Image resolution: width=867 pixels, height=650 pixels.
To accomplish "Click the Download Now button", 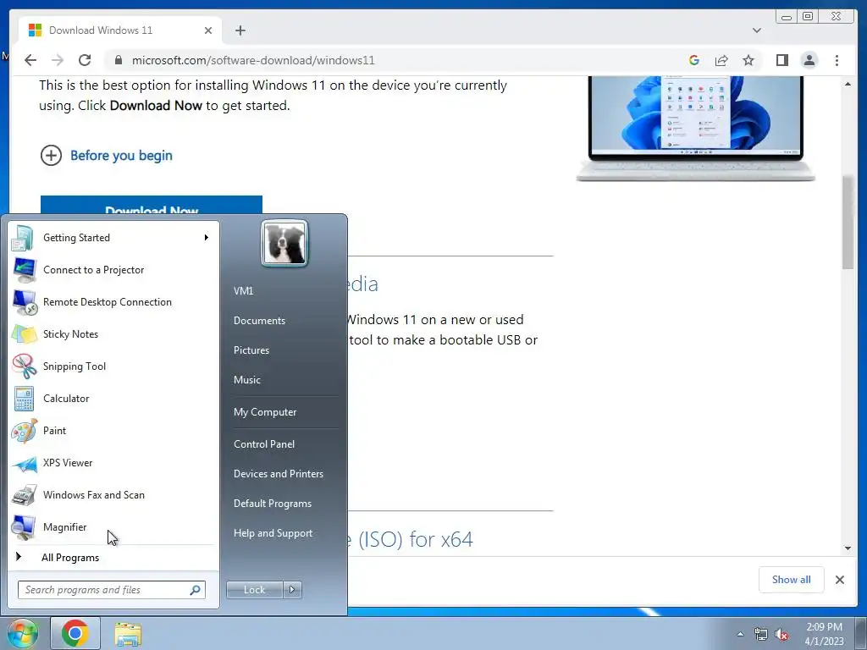I will tap(152, 205).
